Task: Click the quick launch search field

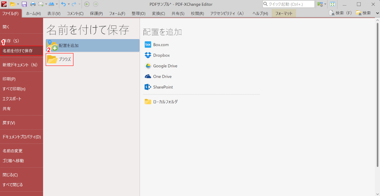Action: (x=288, y=4)
